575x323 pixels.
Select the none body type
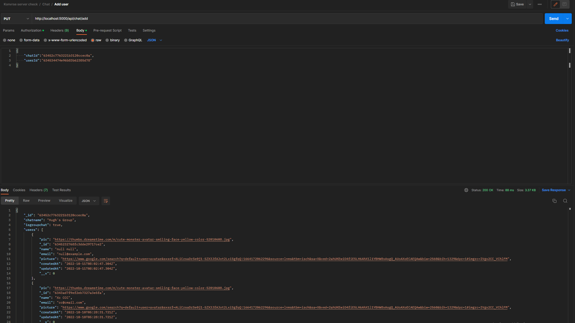pyautogui.click(x=9, y=40)
